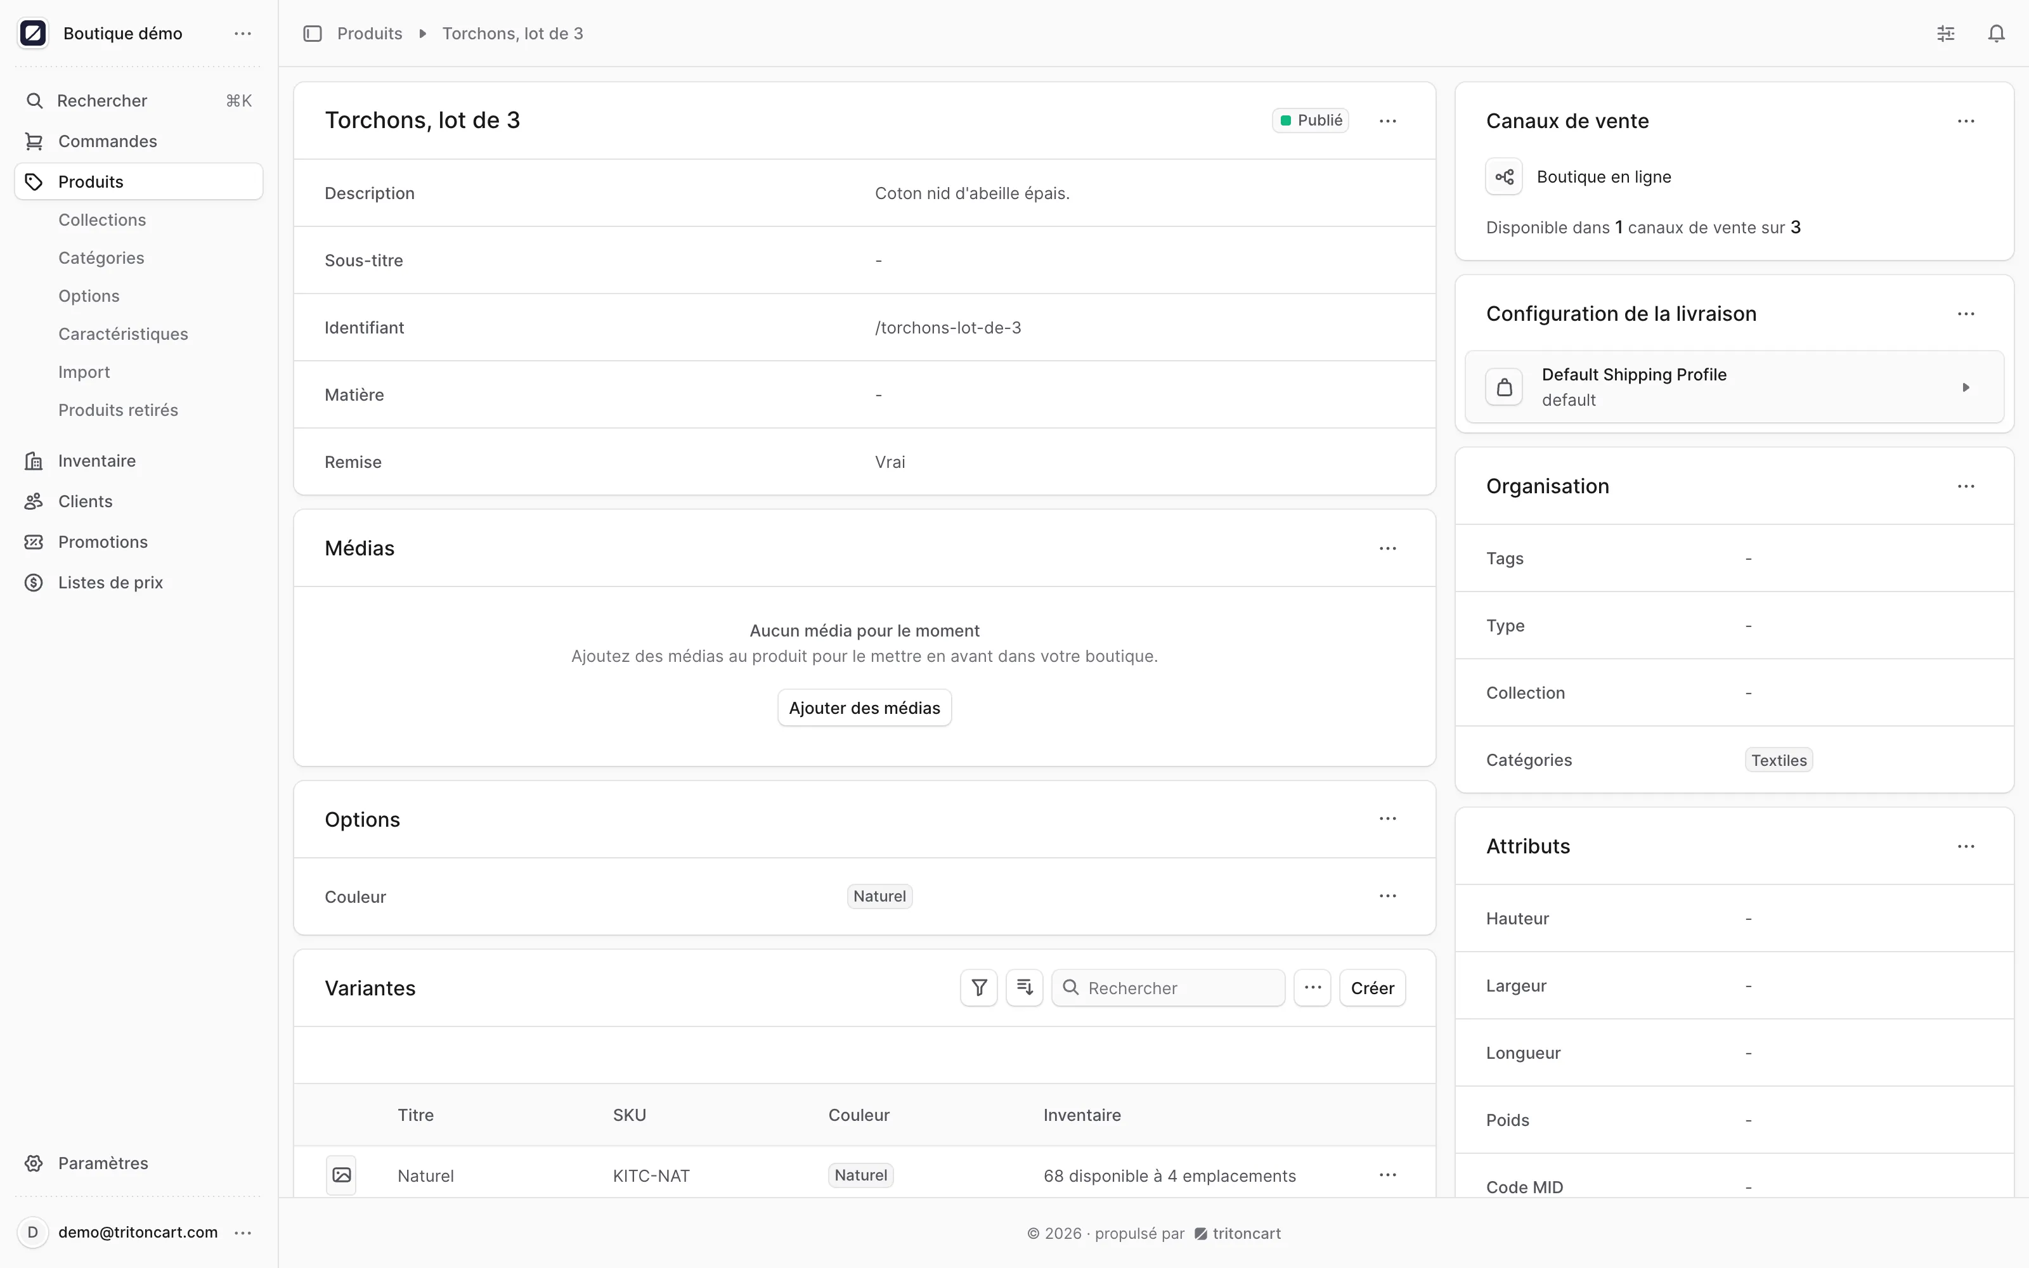
Task: Click the SKU column header
Action: [630, 1115]
